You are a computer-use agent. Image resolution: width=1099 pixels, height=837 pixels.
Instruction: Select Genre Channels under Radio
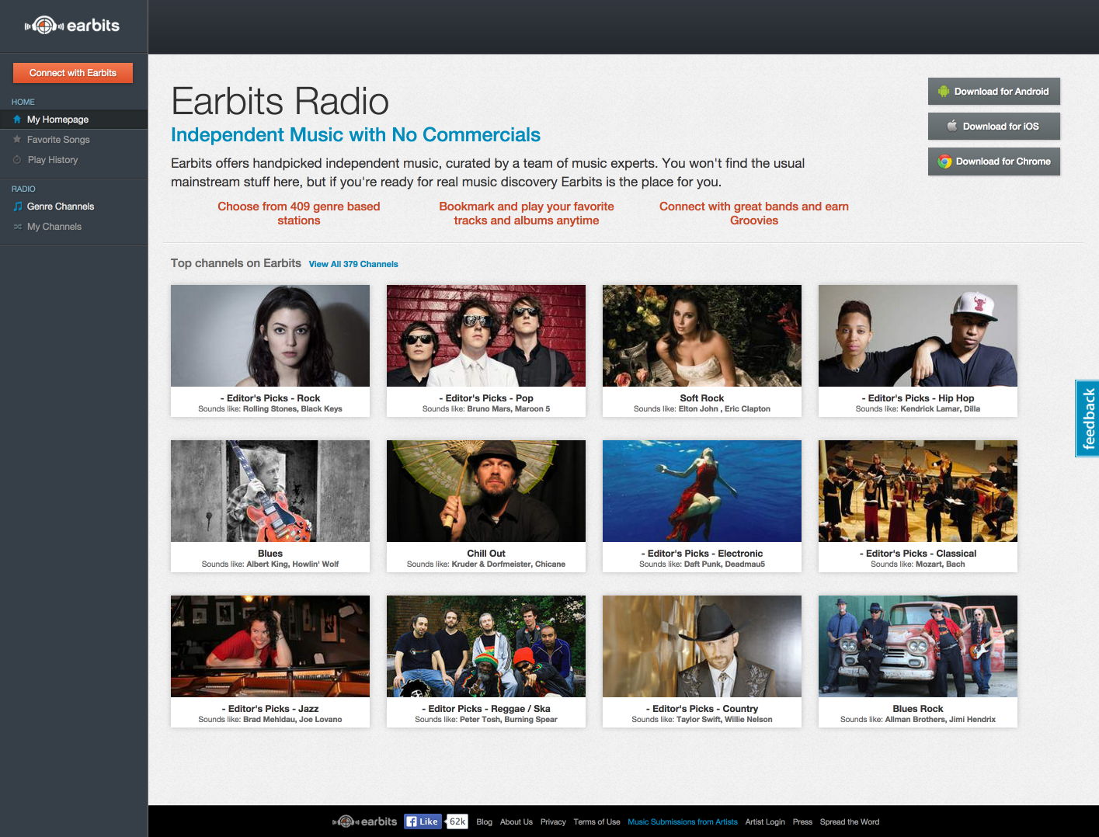click(x=74, y=207)
